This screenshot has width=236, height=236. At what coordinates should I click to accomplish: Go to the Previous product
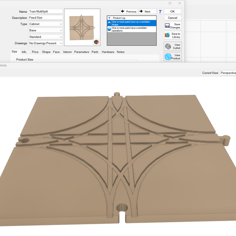tap(129, 12)
